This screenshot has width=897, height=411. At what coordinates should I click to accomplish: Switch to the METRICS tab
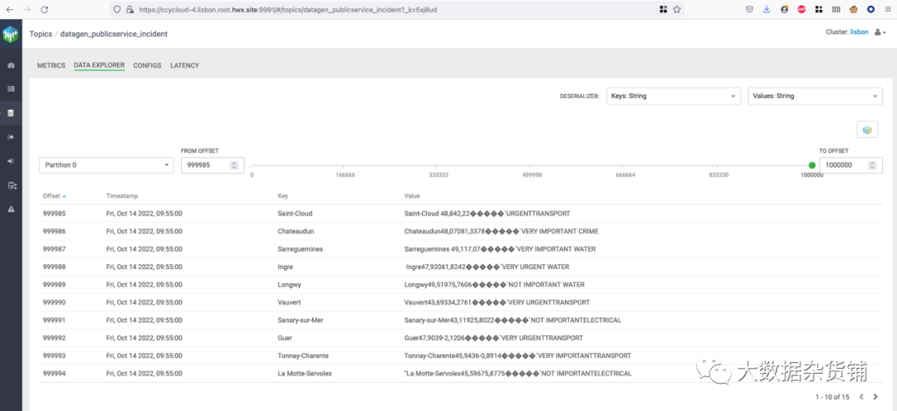pos(51,66)
